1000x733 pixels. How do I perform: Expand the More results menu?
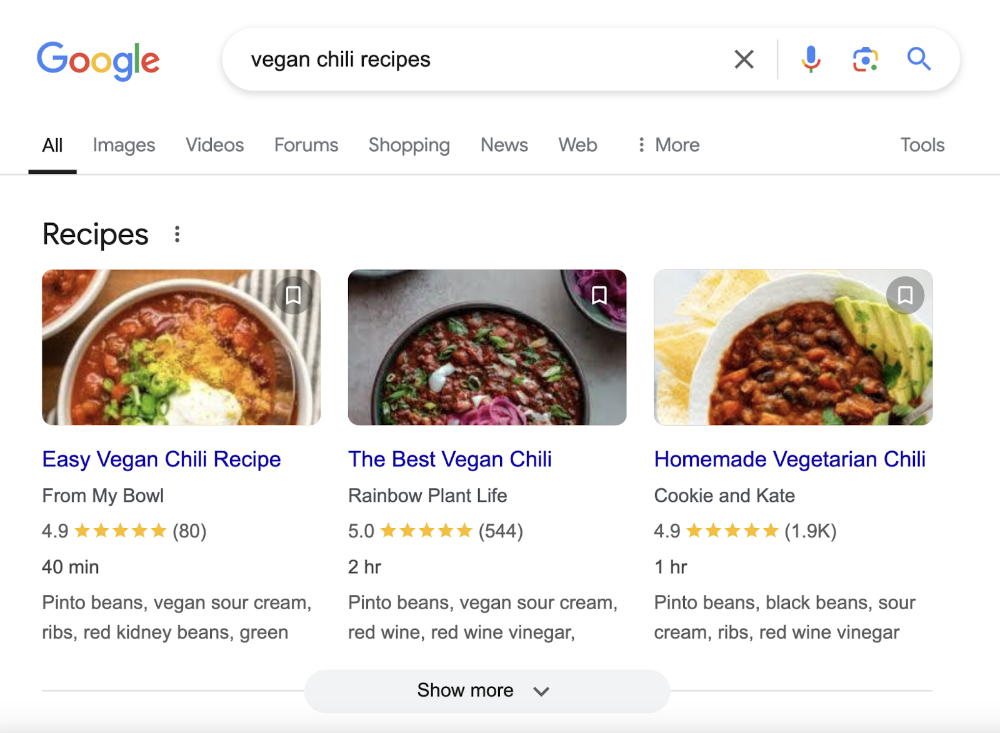(667, 145)
